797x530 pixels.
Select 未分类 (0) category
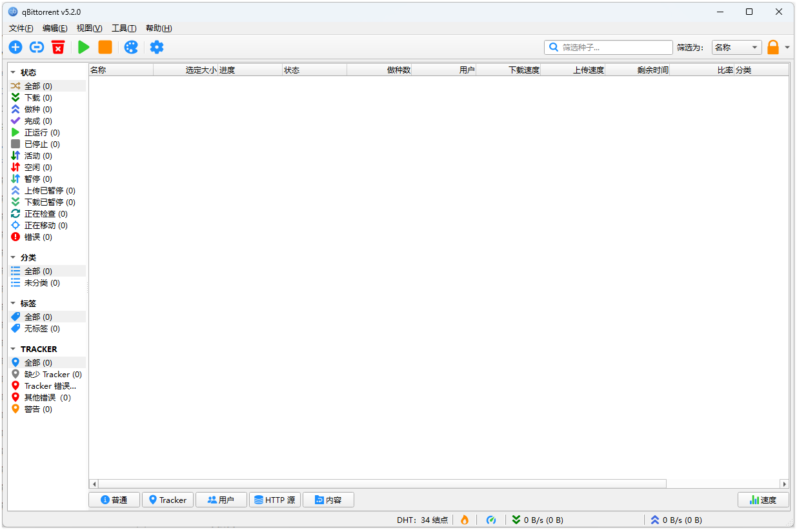coord(47,282)
